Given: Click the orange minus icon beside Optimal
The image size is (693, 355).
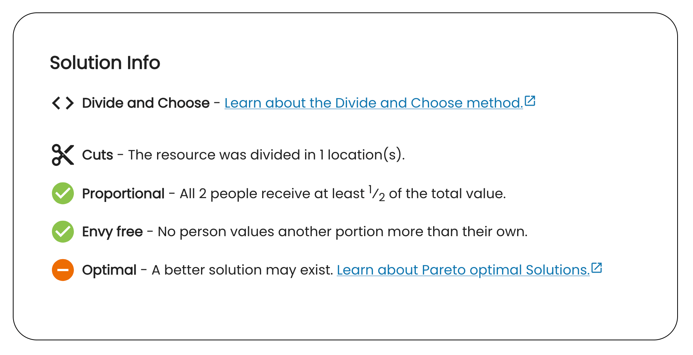Looking at the screenshot, I should (63, 270).
